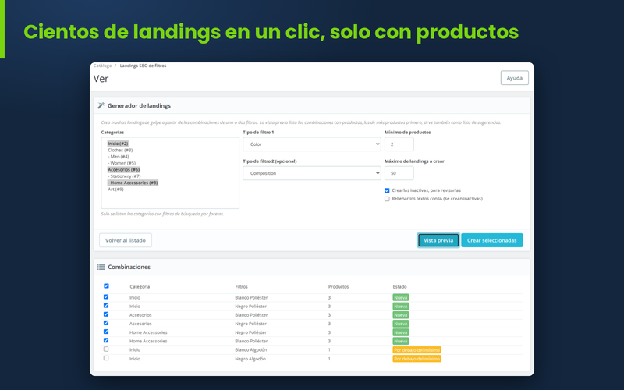
Task: Click Nueva badge in Inicio Blanco Poliéster row
Action: 401,298
